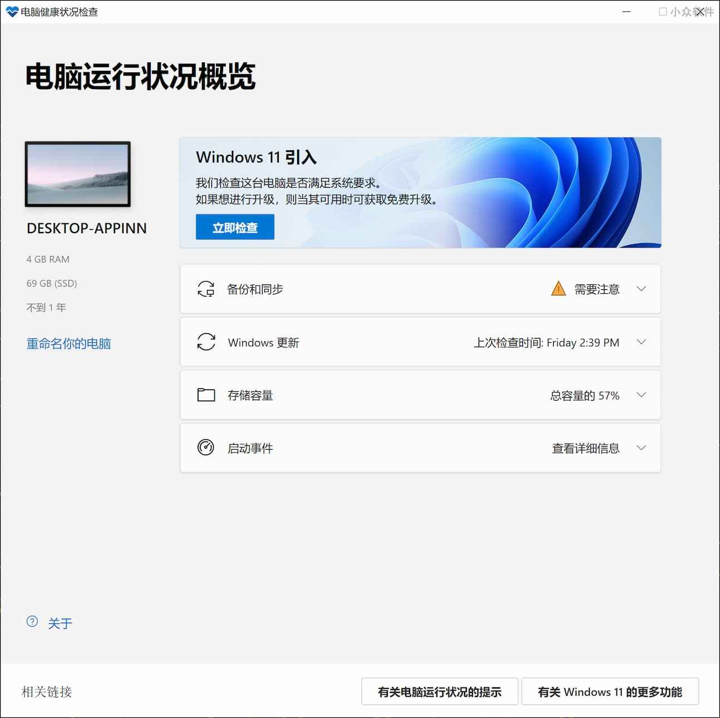The width and height of the screenshot is (720, 718).
Task: Click the 启动事件 label
Action: click(250, 448)
